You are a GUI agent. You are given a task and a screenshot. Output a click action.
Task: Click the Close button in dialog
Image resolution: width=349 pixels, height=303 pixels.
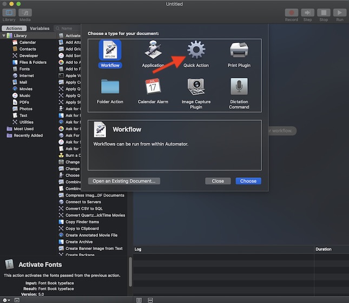[218, 181]
